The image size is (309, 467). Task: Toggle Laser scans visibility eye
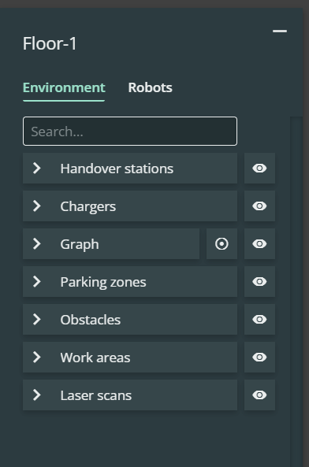259,395
